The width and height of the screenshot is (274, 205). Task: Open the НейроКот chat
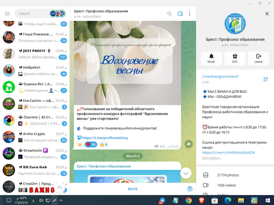point(35,71)
